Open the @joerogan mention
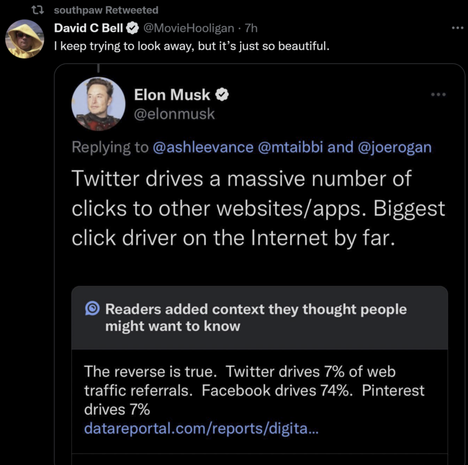This screenshot has width=468, height=465. point(395,147)
